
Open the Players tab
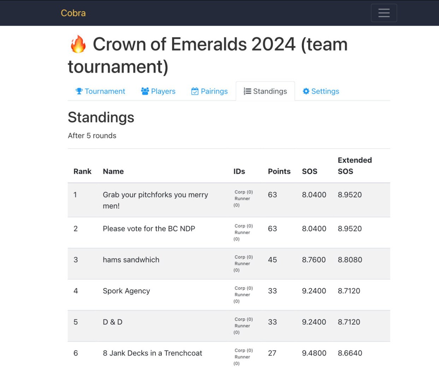pyautogui.click(x=163, y=91)
